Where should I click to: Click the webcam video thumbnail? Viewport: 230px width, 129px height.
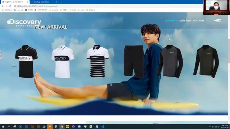point(216,8)
